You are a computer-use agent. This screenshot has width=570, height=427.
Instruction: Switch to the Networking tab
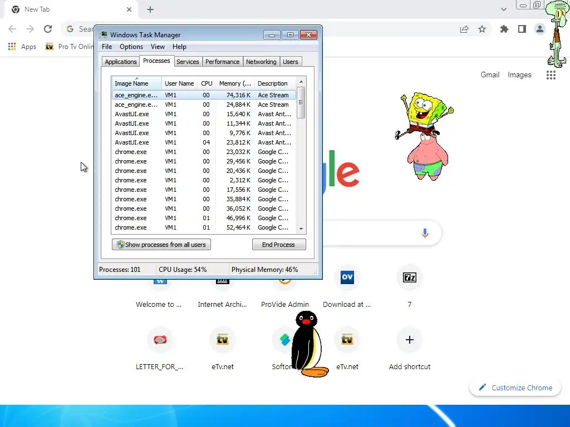(x=261, y=62)
